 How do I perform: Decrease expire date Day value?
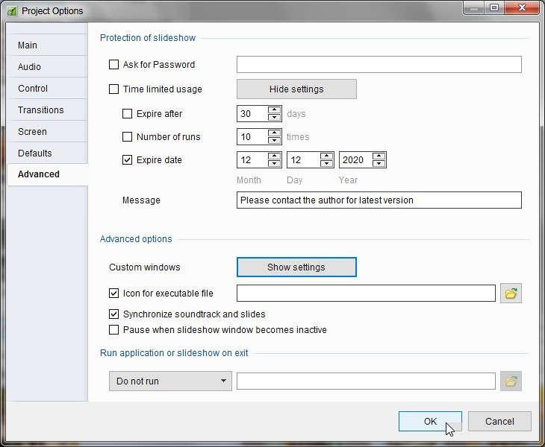pyautogui.click(x=326, y=164)
